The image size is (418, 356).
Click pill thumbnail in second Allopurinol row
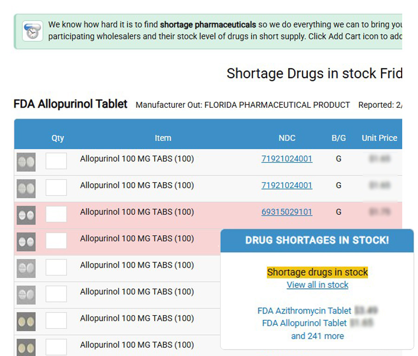(x=26, y=188)
